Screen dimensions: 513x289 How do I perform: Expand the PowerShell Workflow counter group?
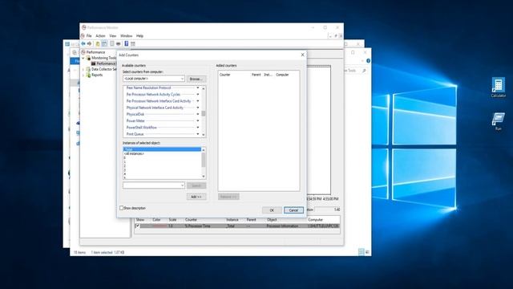coord(198,127)
